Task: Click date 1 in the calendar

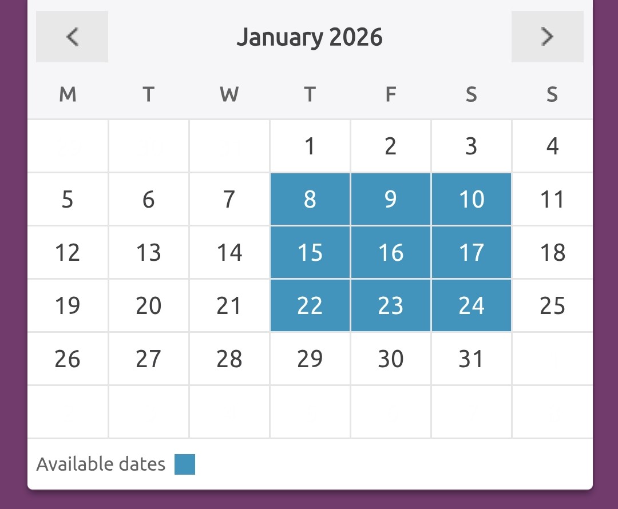Action: tap(310, 146)
